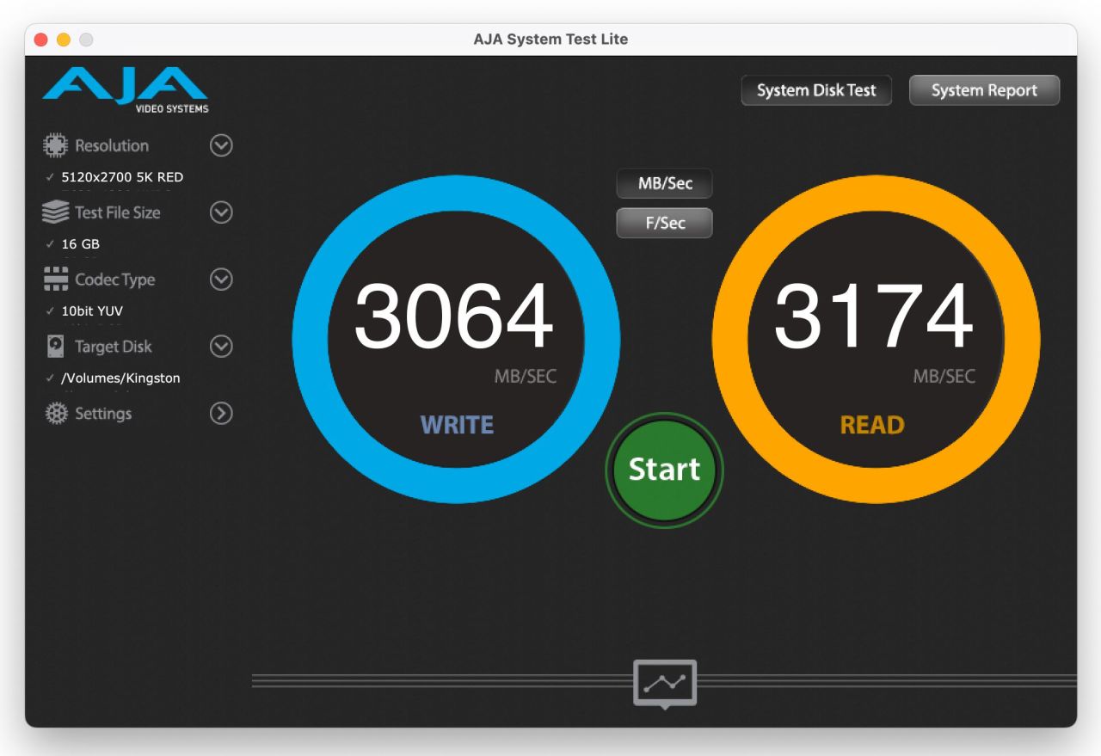This screenshot has height=756, width=1101.
Task: Click the 3174 read speed value
Action: [x=874, y=317]
